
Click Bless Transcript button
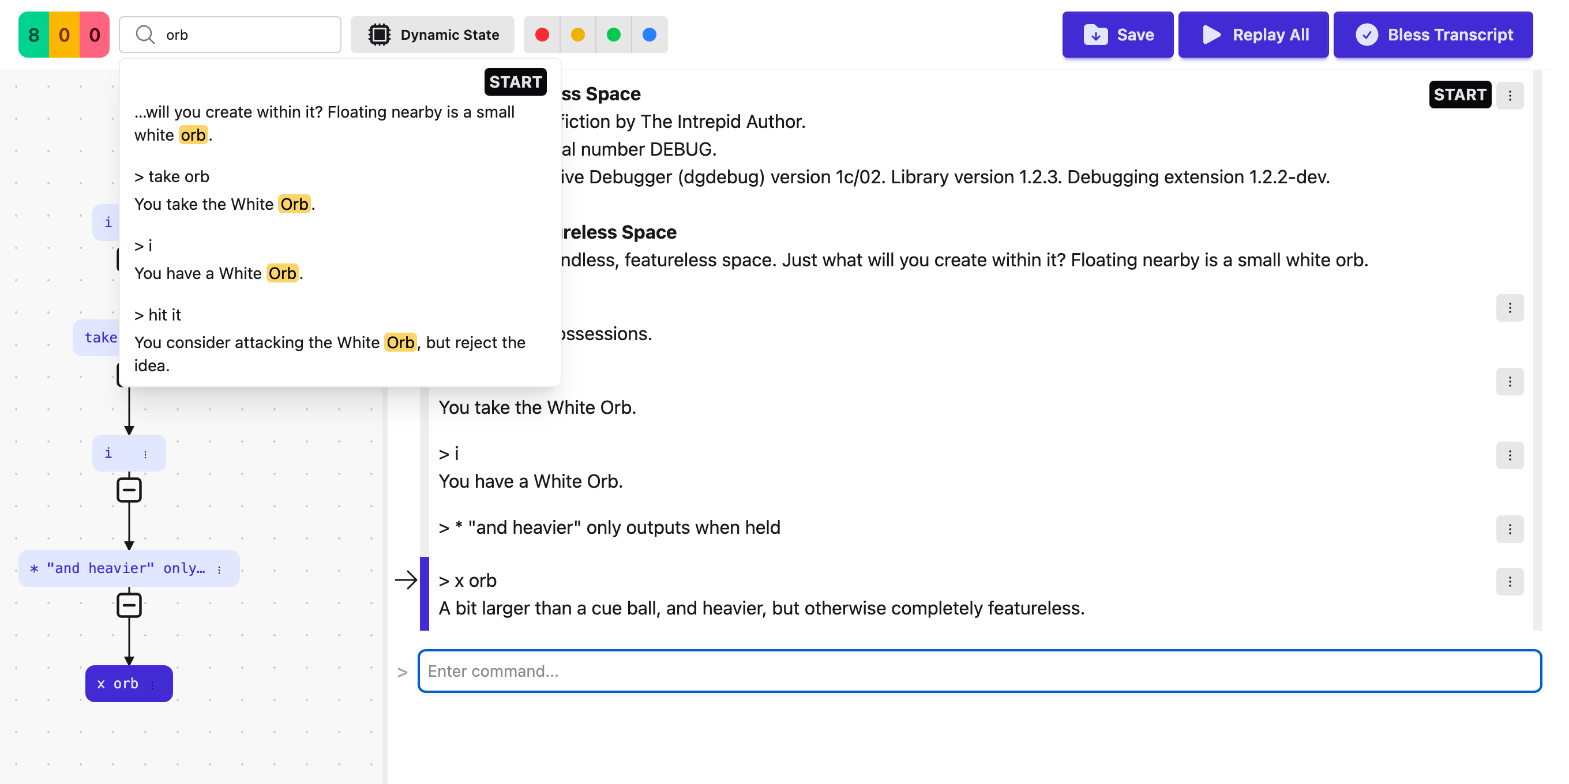tap(1433, 35)
